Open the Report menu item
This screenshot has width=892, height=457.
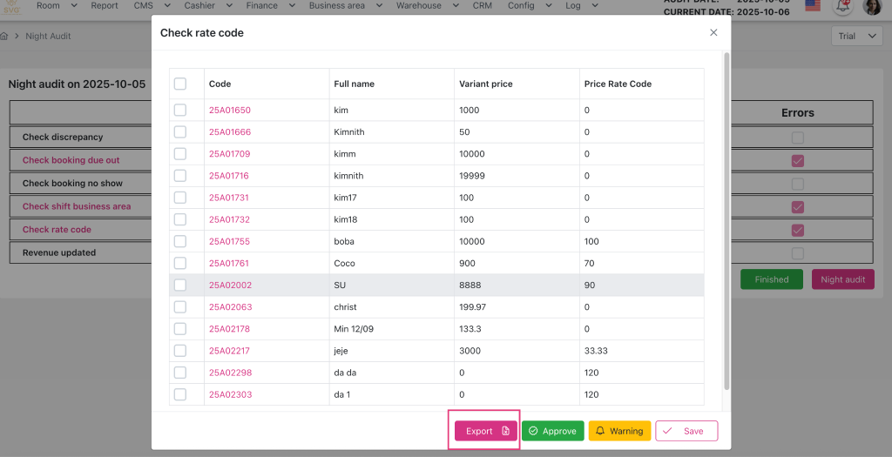105,6
